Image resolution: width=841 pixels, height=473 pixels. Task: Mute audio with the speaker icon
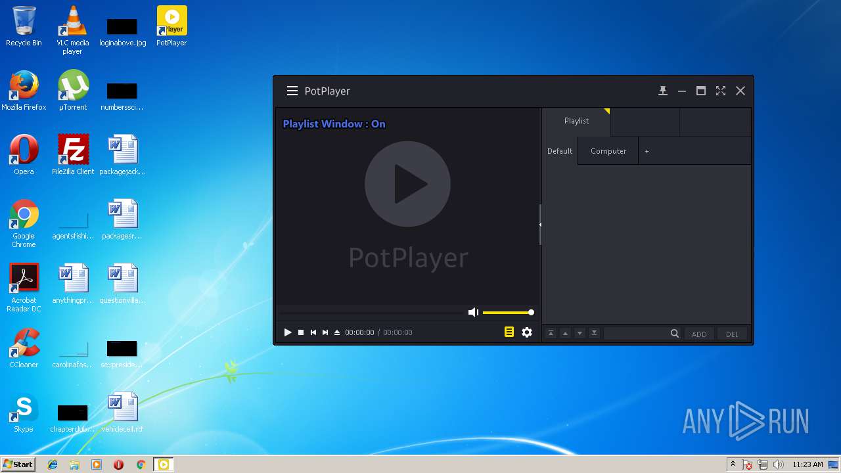473,313
